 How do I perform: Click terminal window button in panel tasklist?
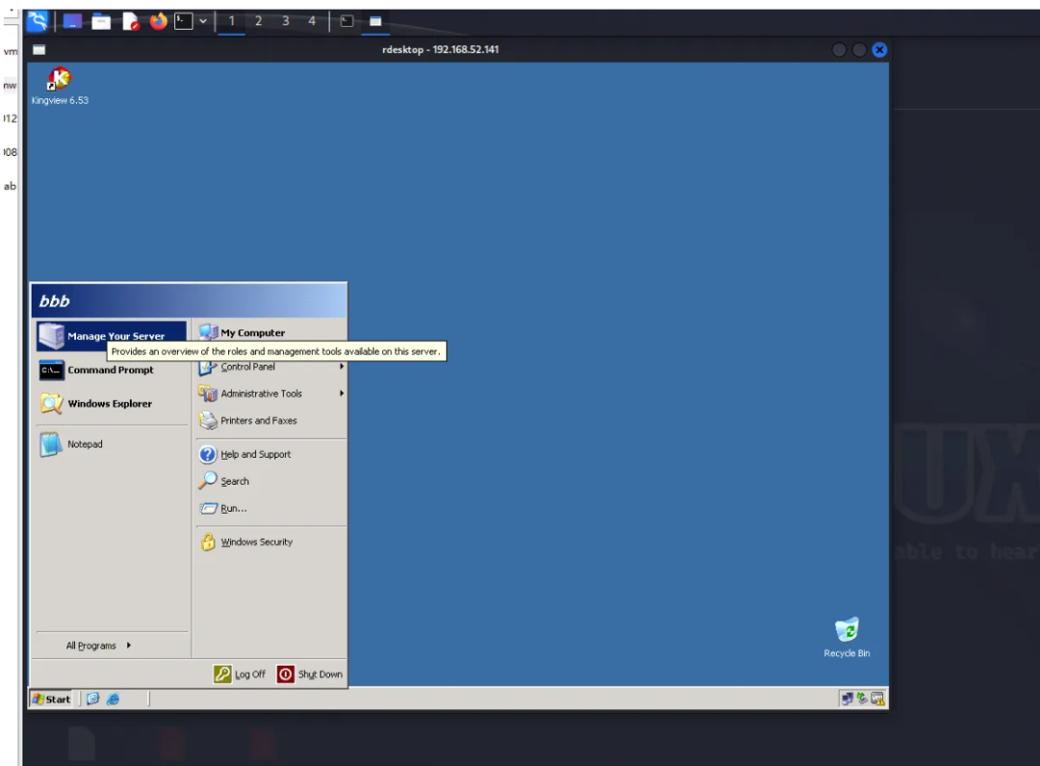pyautogui.click(x=347, y=21)
